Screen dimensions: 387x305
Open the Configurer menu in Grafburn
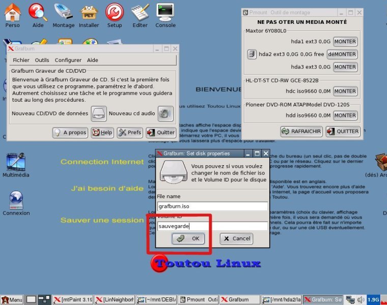[68, 60]
